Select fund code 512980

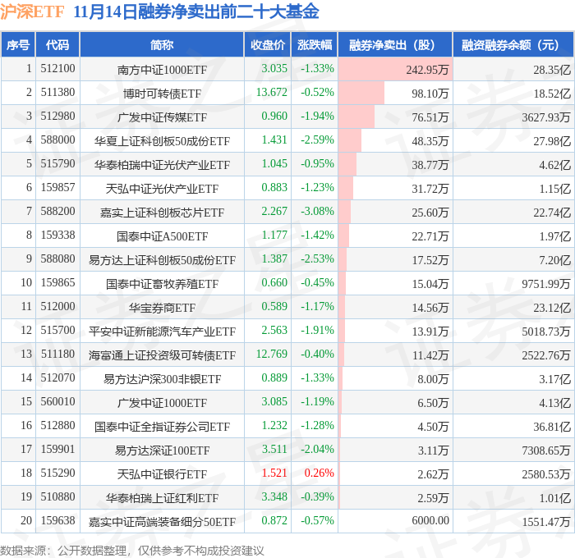pyautogui.click(x=57, y=117)
